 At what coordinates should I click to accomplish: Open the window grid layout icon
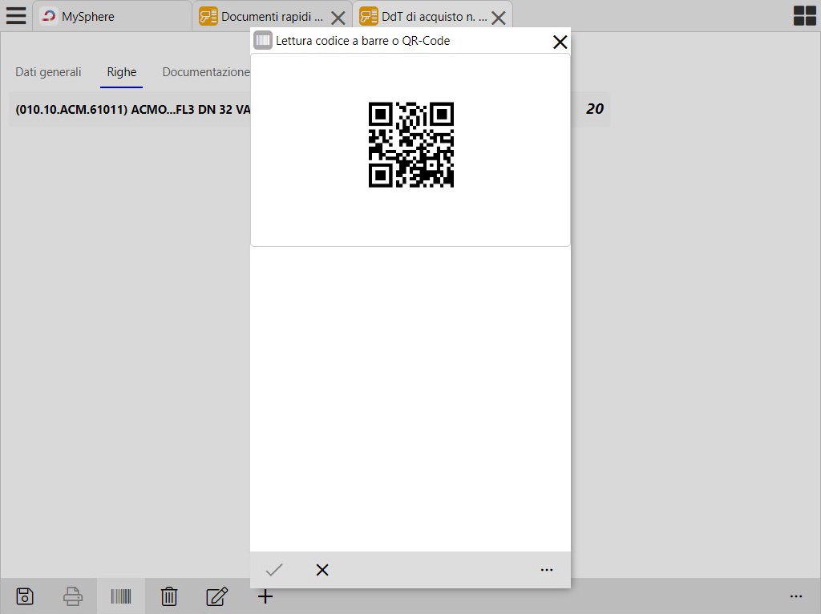[805, 16]
